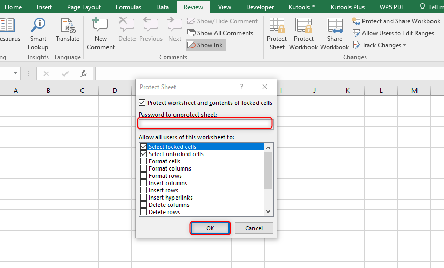Open the WPS PDF tab
This screenshot has height=268, width=444.
pyautogui.click(x=392, y=7)
